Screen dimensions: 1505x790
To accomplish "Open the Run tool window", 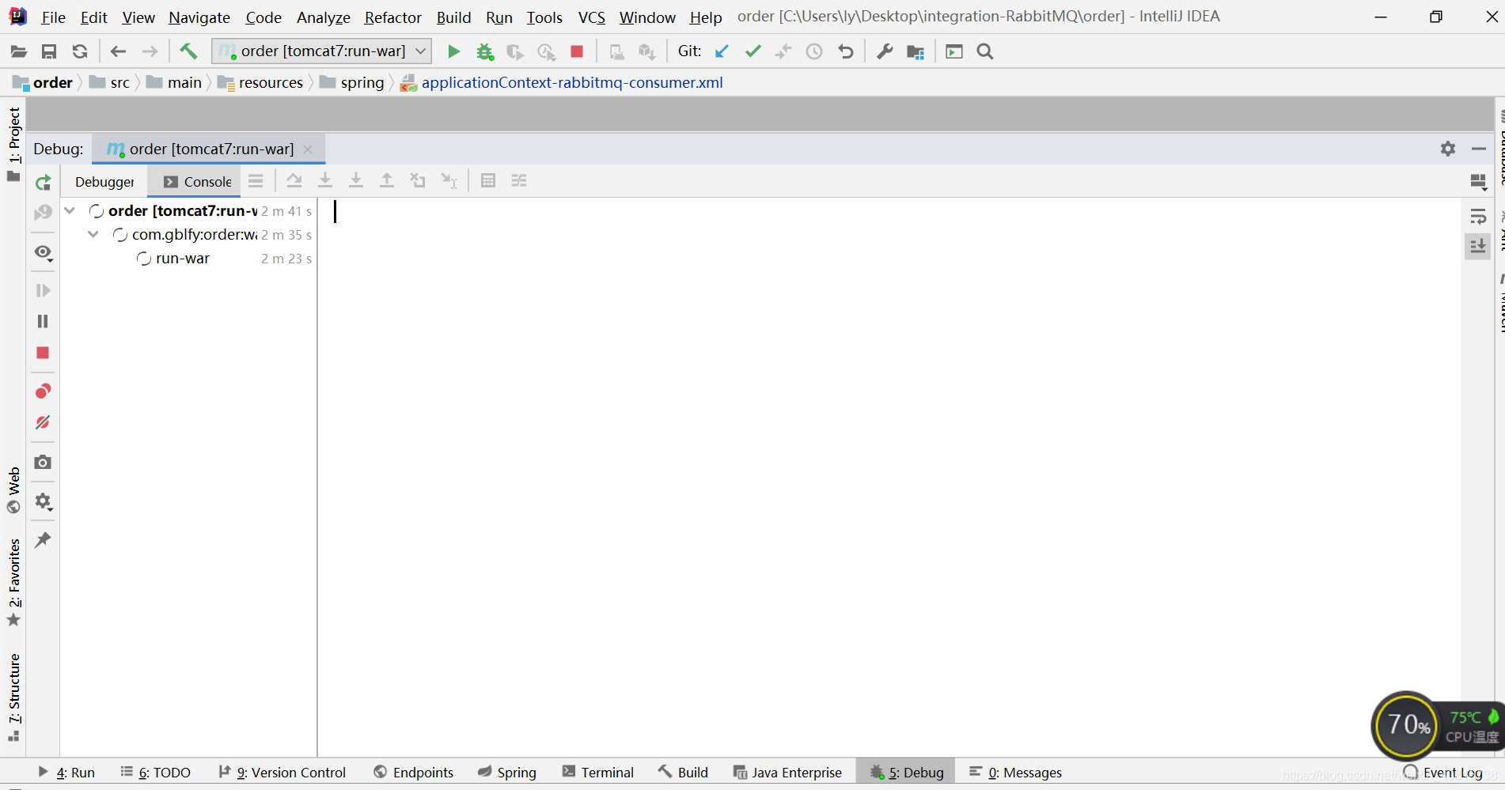I will click(66, 773).
